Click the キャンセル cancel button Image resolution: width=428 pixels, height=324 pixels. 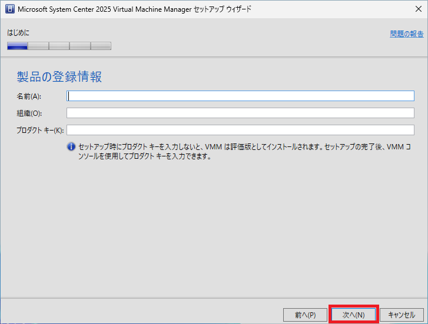(x=402, y=315)
